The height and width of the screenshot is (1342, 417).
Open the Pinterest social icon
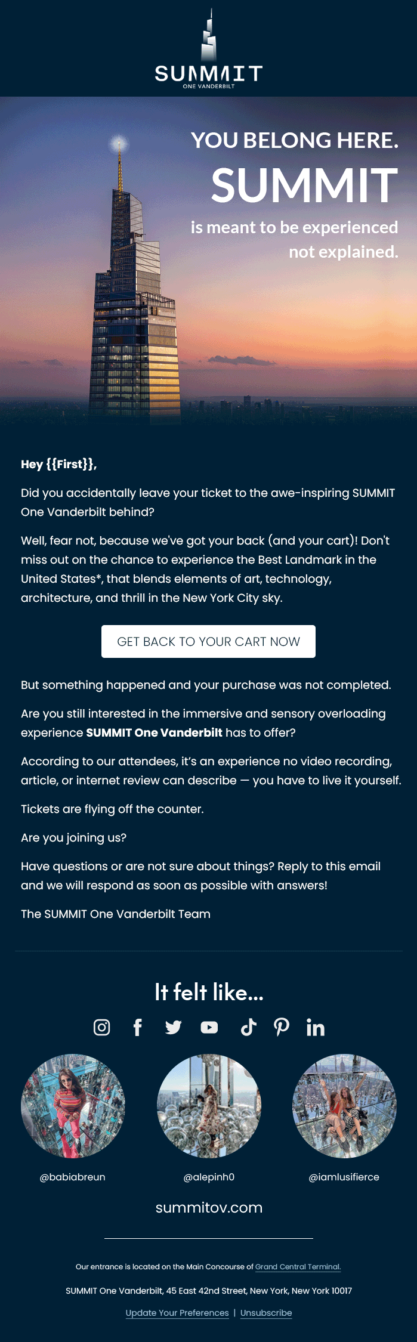[x=282, y=1026]
